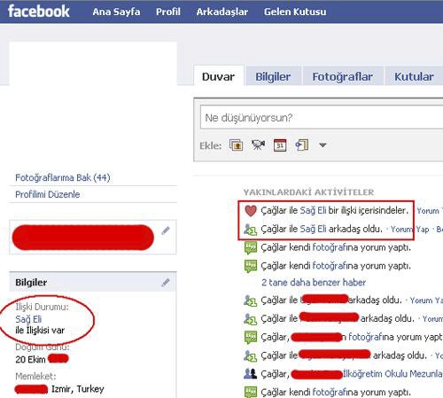The width and height of the screenshot is (443, 398).
Task: Expand more attachment options dropdown arrow
Action: (323, 145)
